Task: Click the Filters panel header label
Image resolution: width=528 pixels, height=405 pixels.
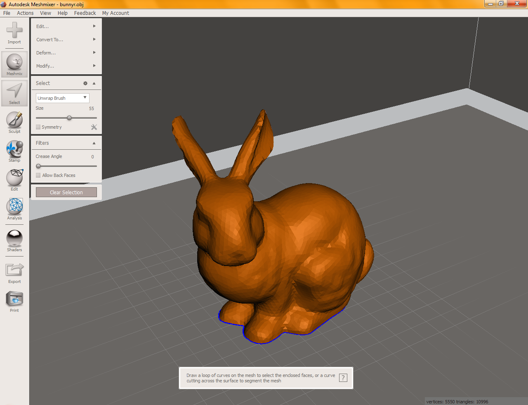Action: (42, 143)
